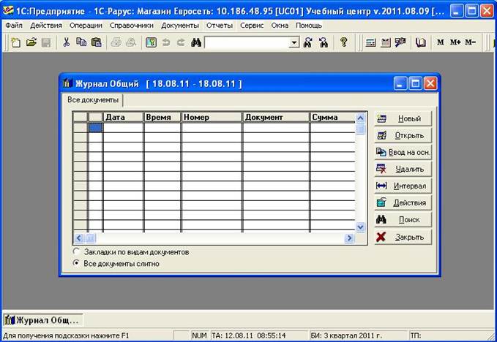Open the Окна menu
The image size is (497, 342).
280,26
